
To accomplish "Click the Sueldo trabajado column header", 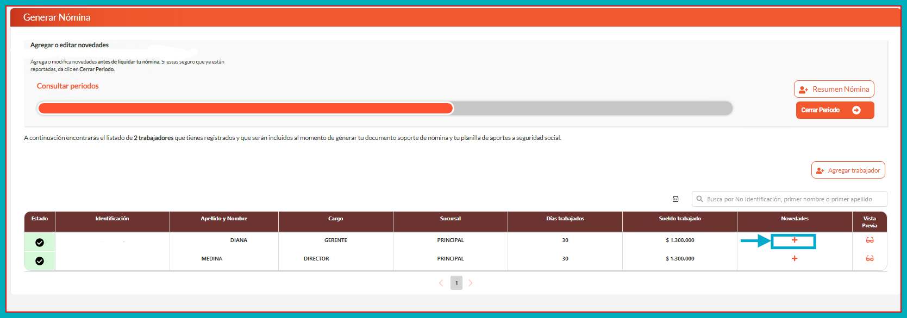I will tap(680, 219).
